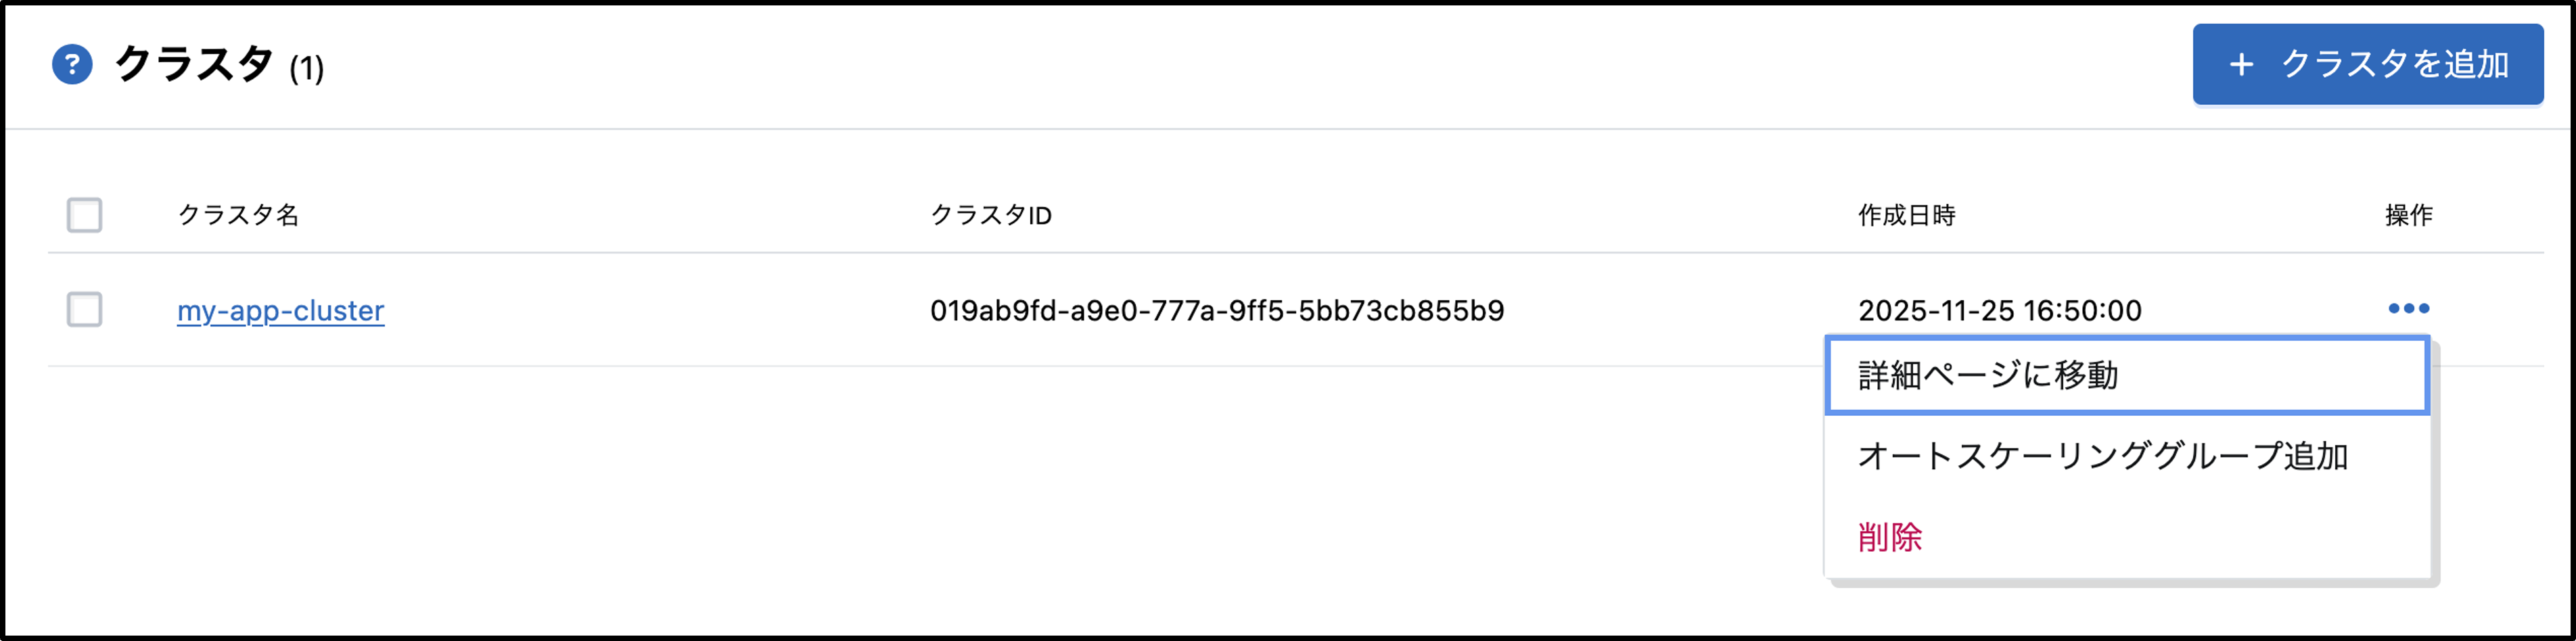Click the creation time 16:50:00
The height and width of the screenshot is (641, 2576).
[2084, 311]
